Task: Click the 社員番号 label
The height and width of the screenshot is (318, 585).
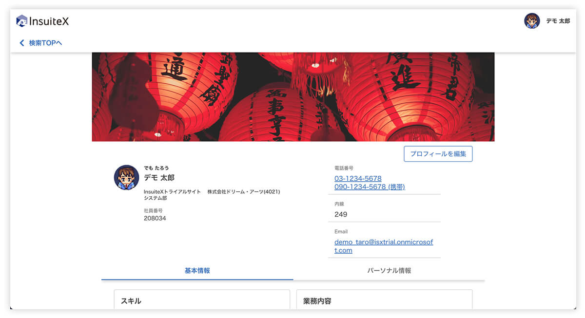Action: [x=153, y=210]
